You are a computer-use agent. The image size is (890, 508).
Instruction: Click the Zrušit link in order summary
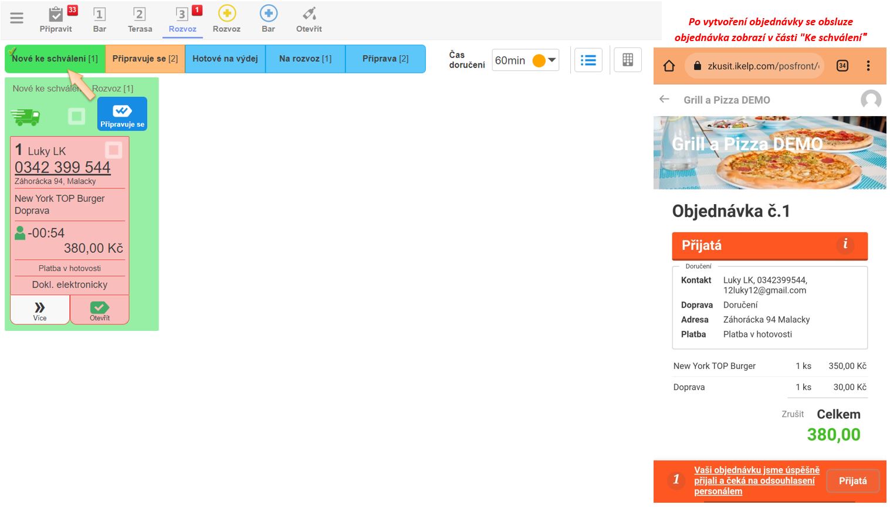pos(792,414)
